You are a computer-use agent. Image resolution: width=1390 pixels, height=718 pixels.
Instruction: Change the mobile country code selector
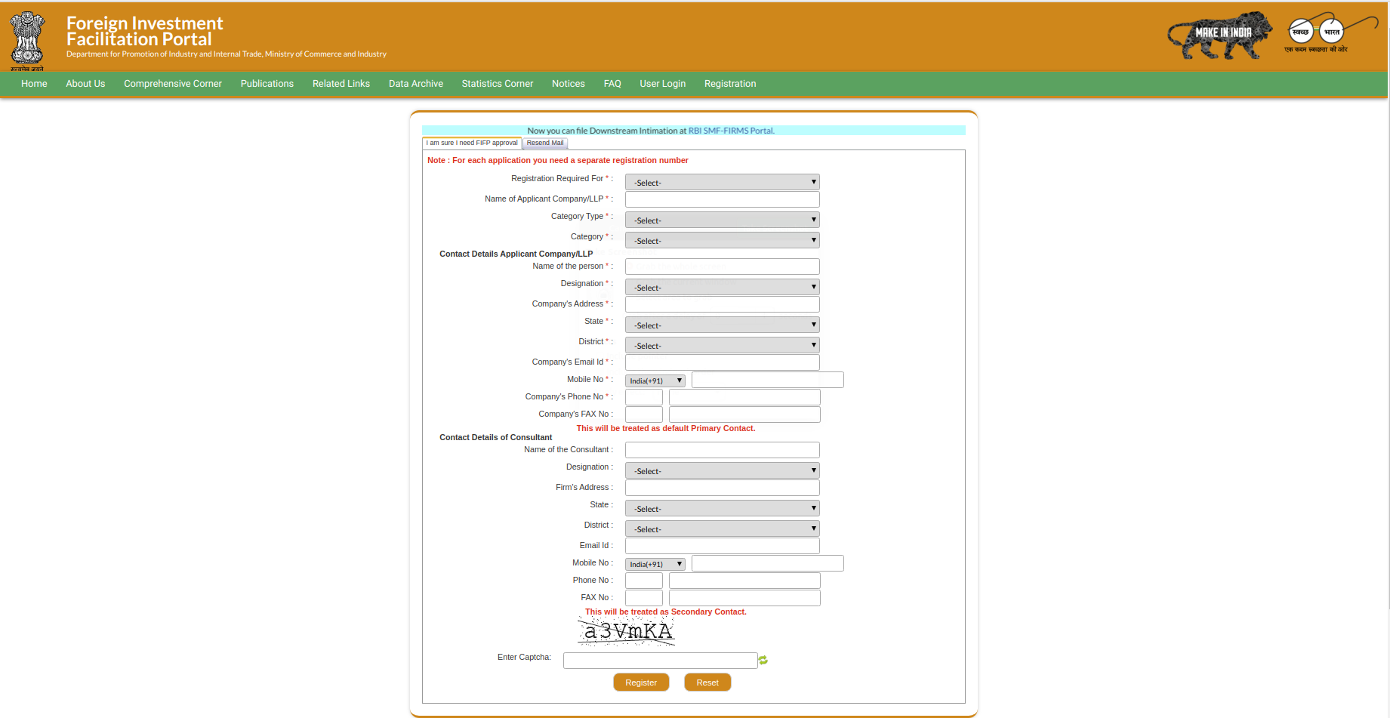[x=654, y=380]
